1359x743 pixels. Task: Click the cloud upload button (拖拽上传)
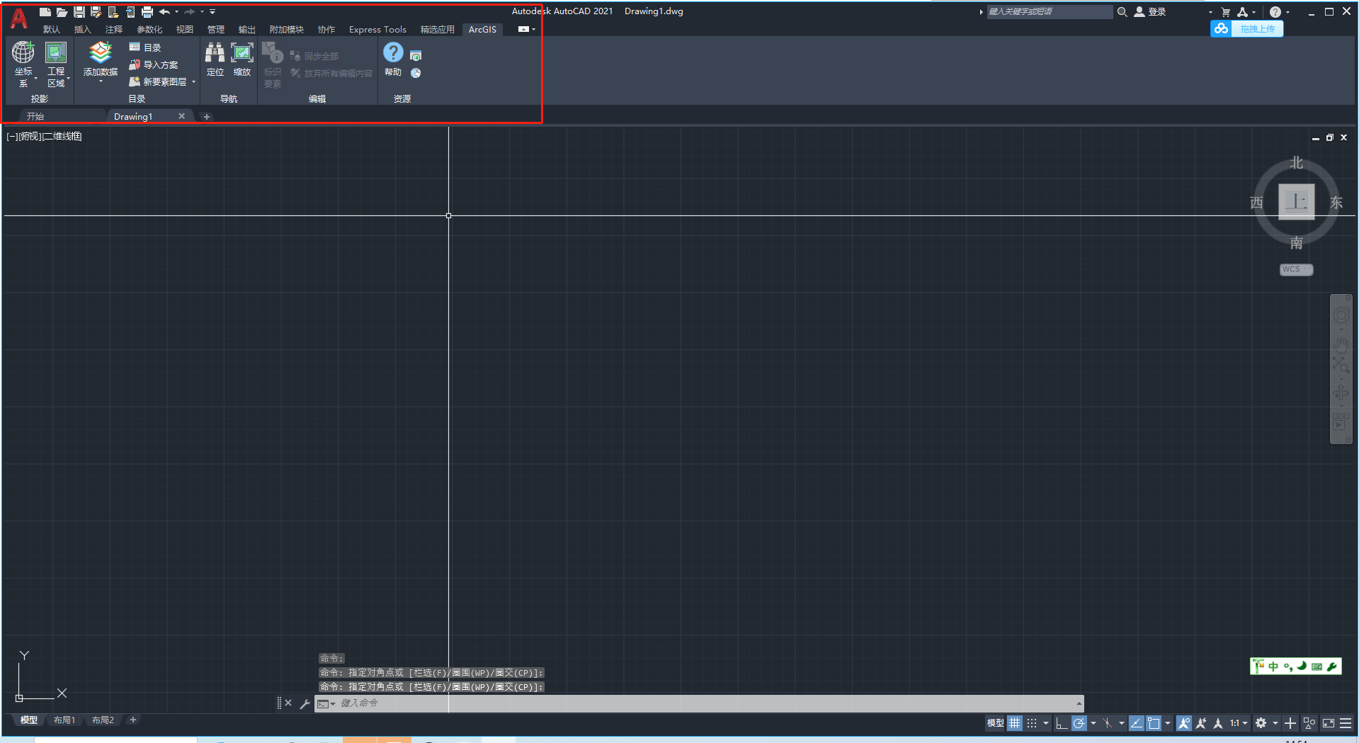click(1246, 29)
